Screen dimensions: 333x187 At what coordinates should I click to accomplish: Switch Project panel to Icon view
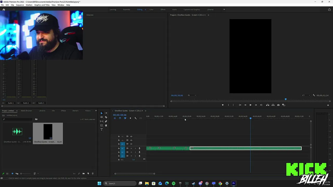(x=12, y=173)
